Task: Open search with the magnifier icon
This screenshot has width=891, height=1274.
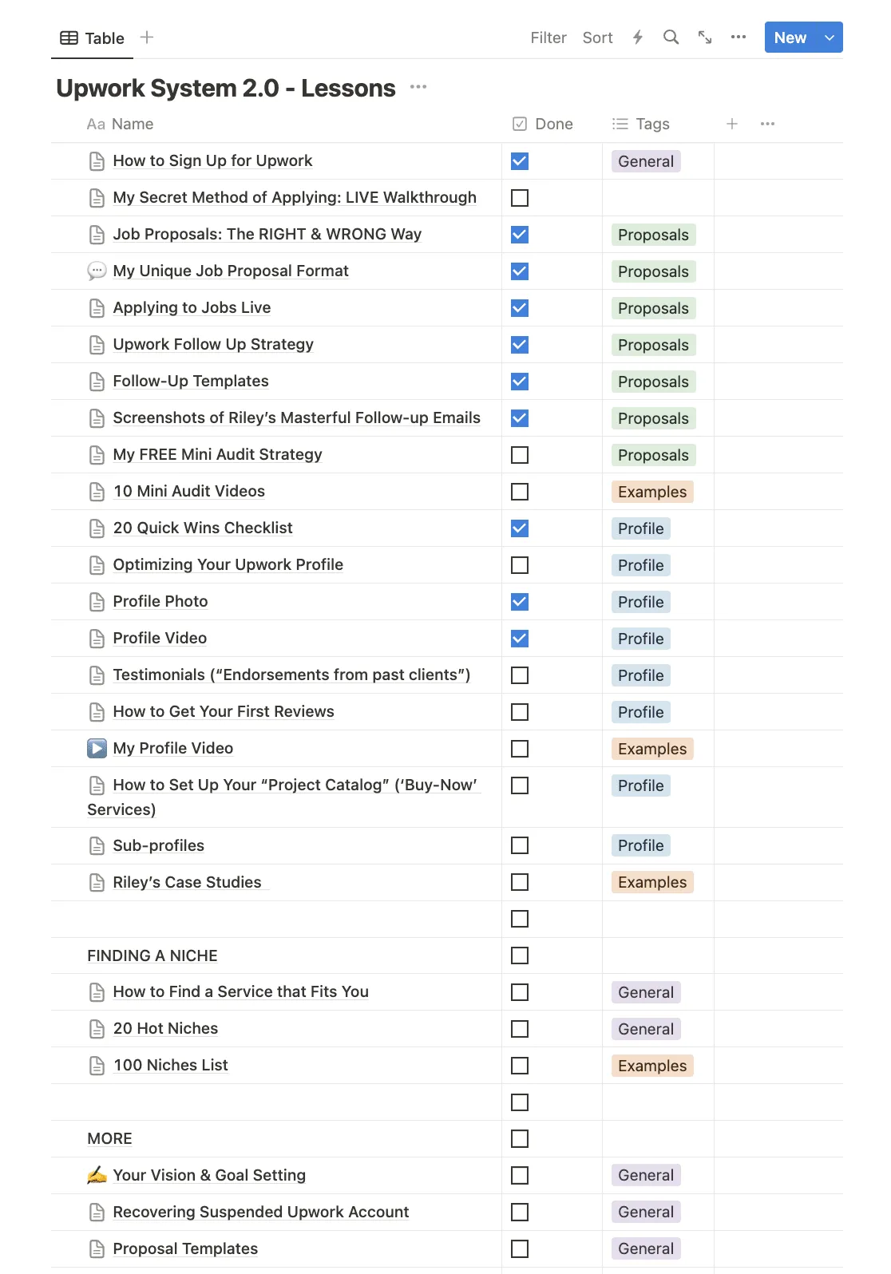Action: click(x=671, y=38)
